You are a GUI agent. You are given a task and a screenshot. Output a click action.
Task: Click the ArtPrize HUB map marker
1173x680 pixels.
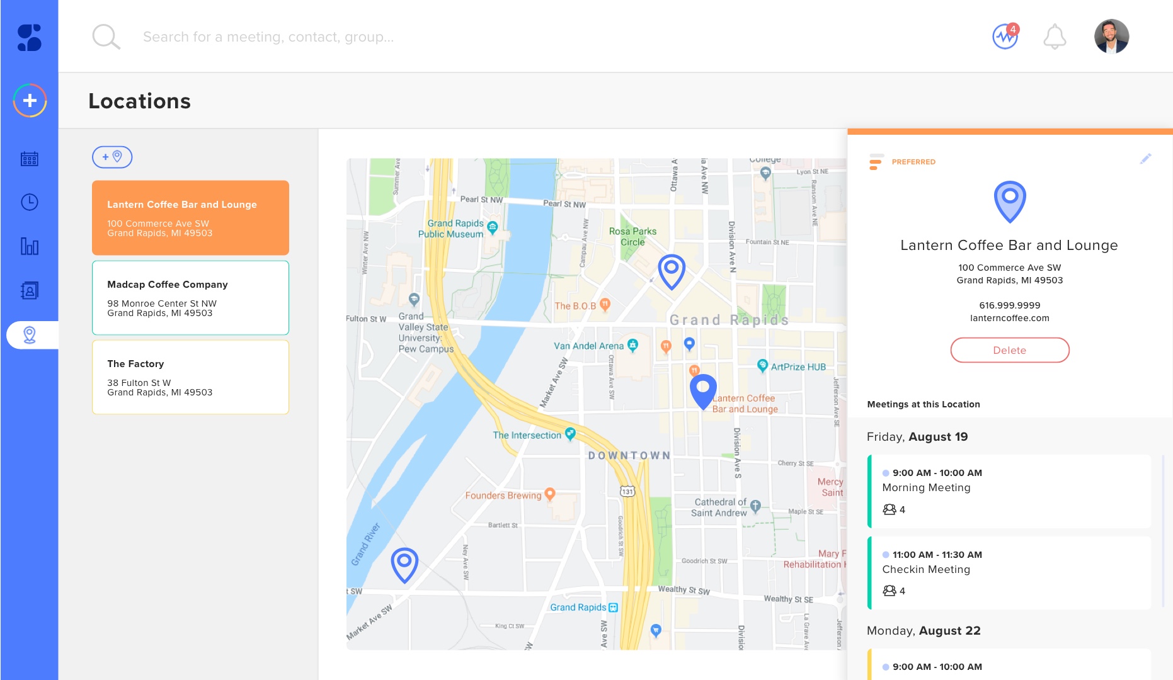coord(762,366)
